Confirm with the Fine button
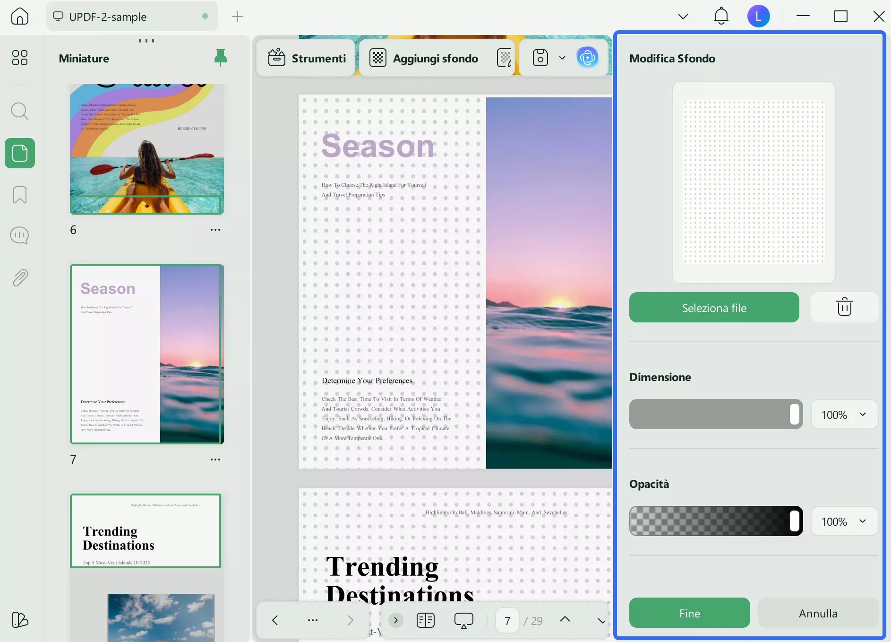891x642 pixels. point(689,613)
